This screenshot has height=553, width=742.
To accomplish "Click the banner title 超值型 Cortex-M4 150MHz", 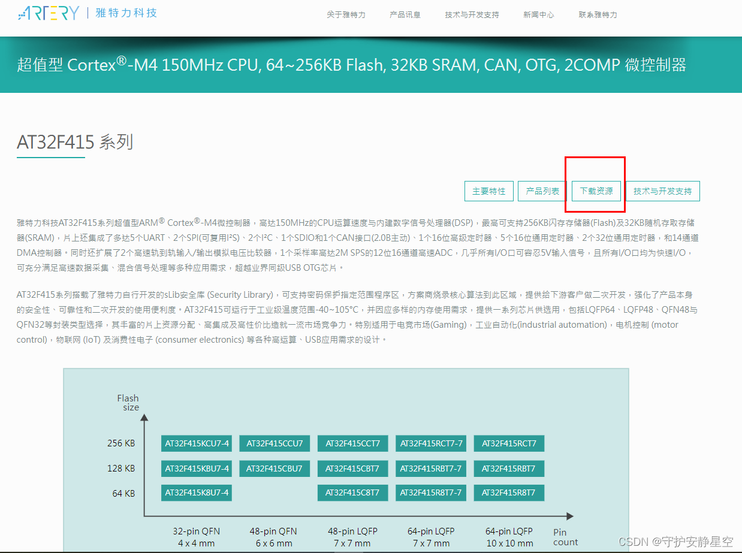I will [x=351, y=64].
